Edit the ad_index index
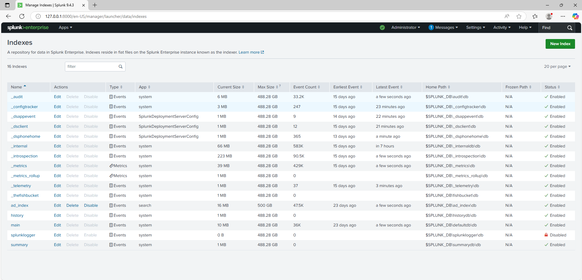The height and width of the screenshot is (280, 582). coord(57,206)
